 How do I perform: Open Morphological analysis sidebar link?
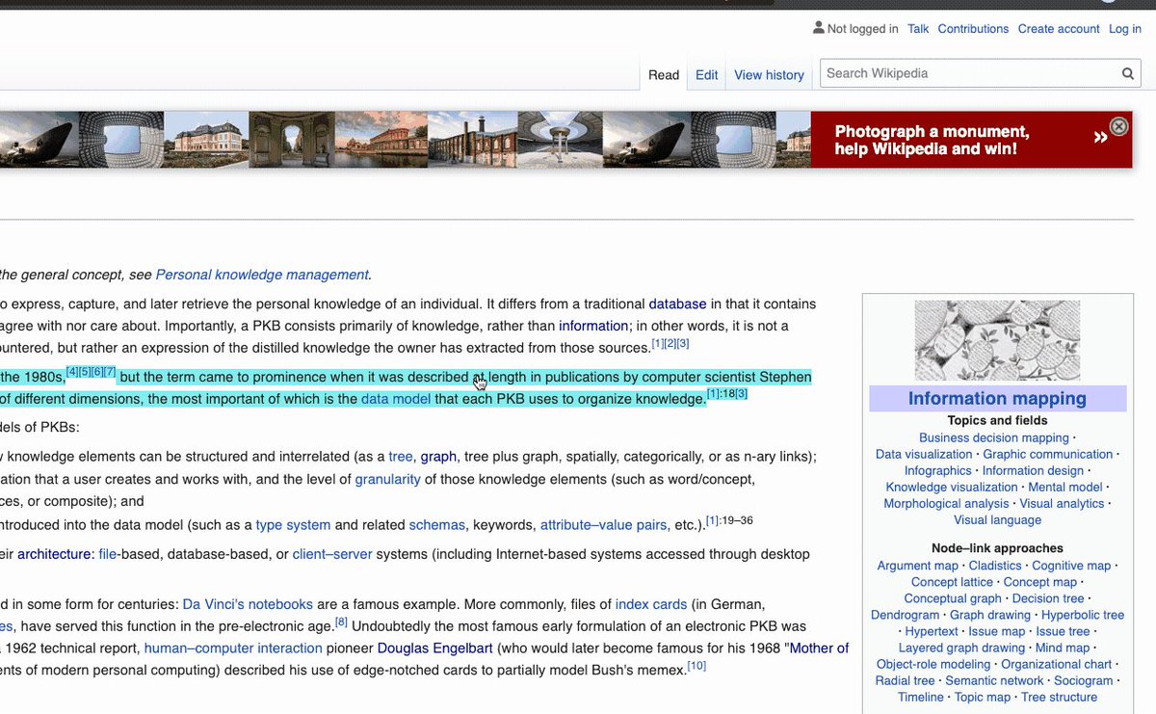946,503
